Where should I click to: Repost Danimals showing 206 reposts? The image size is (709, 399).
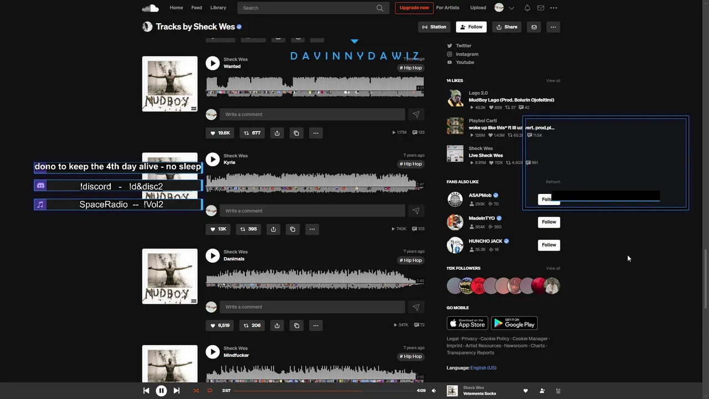(252, 325)
